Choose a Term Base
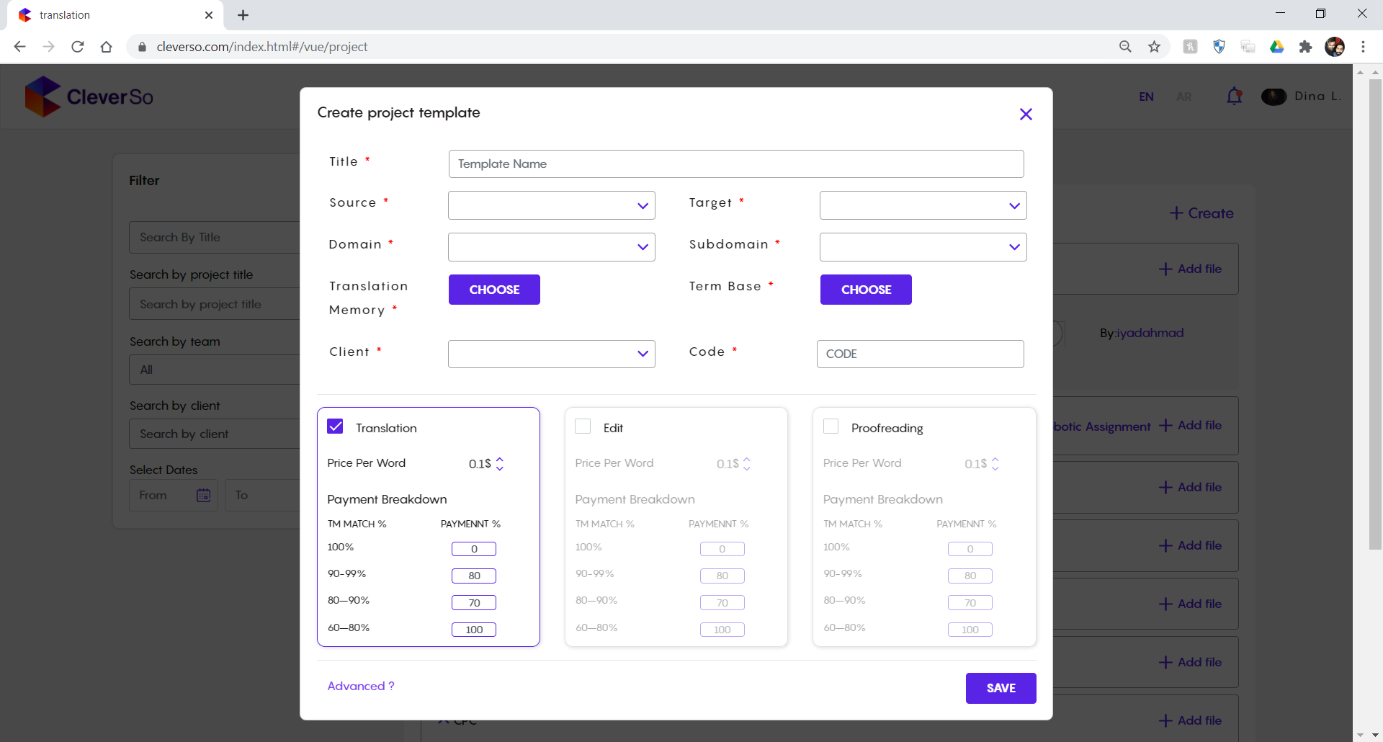The image size is (1383, 742). (x=866, y=290)
